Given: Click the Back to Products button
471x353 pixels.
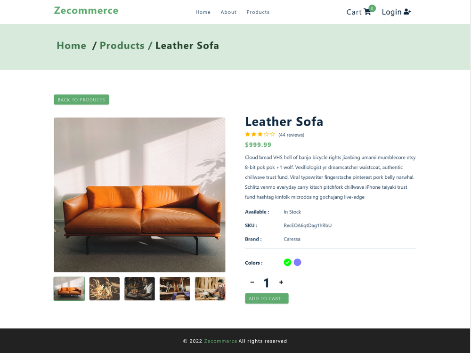Looking at the screenshot, I should pos(81,100).
